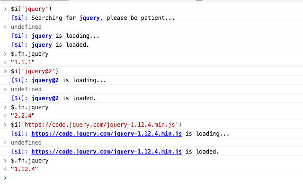Image resolution: width=303 pixels, height=189 pixels.
Task: Click the $i('jquery') command on the first line
Action: click(31, 9)
